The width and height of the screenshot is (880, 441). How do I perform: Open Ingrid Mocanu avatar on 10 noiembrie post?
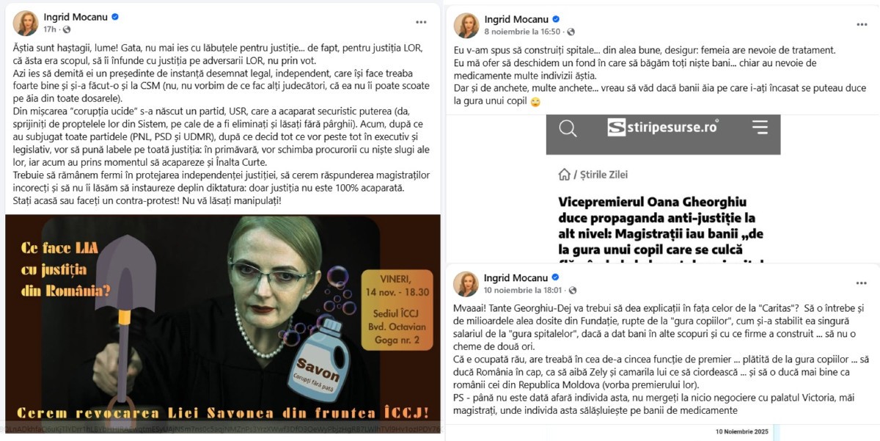coord(466,284)
